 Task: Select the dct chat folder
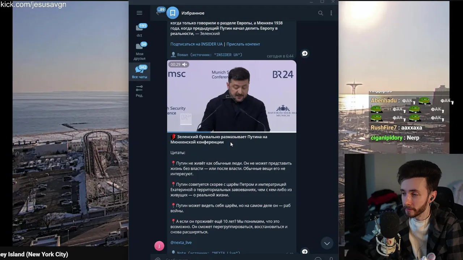139,30
